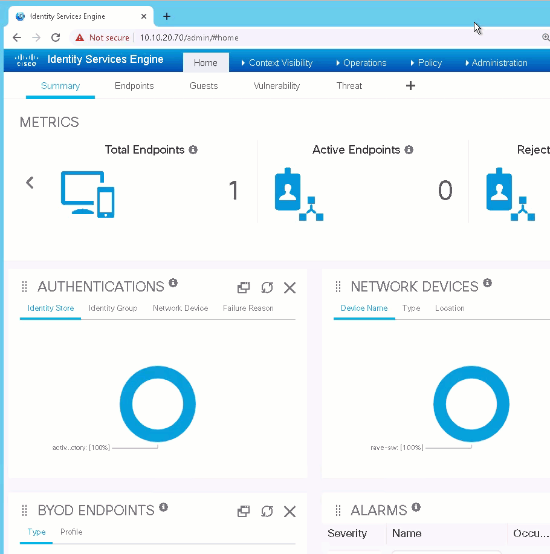Click the activ...ctory: [100%] chart label
This screenshot has width=550, height=554.
coord(81,448)
